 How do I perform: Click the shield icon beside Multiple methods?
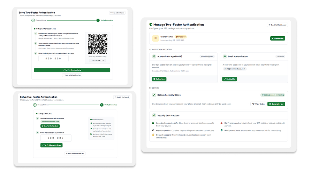click(x=221, y=130)
